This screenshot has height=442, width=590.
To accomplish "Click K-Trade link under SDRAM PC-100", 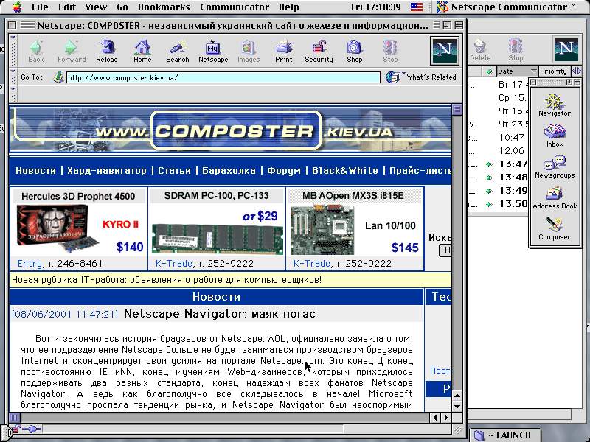I will click(173, 264).
